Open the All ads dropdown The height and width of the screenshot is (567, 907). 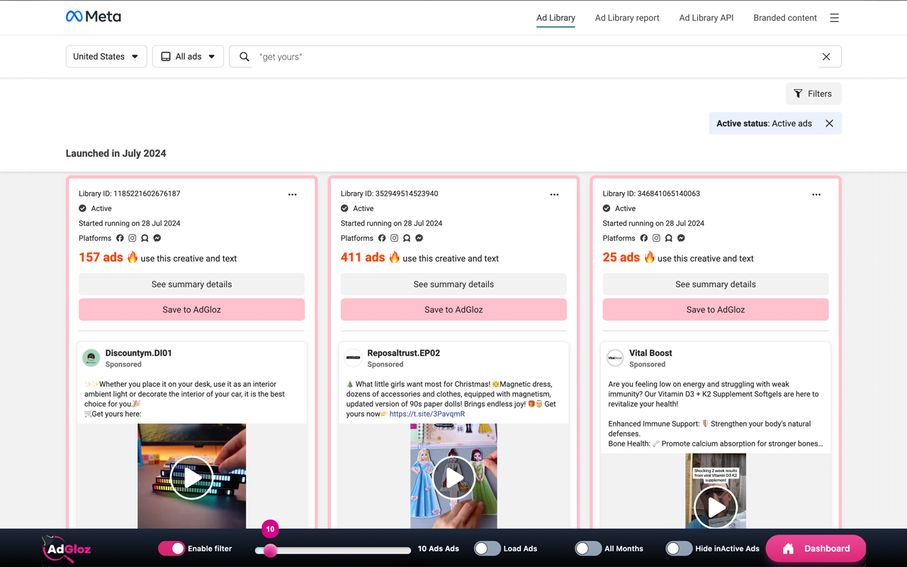[x=188, y=56]
